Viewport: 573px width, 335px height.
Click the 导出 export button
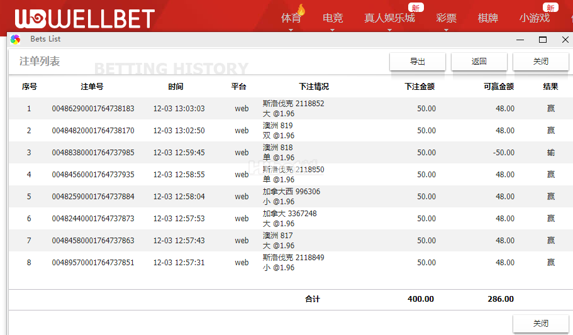(x=418, y=62)
